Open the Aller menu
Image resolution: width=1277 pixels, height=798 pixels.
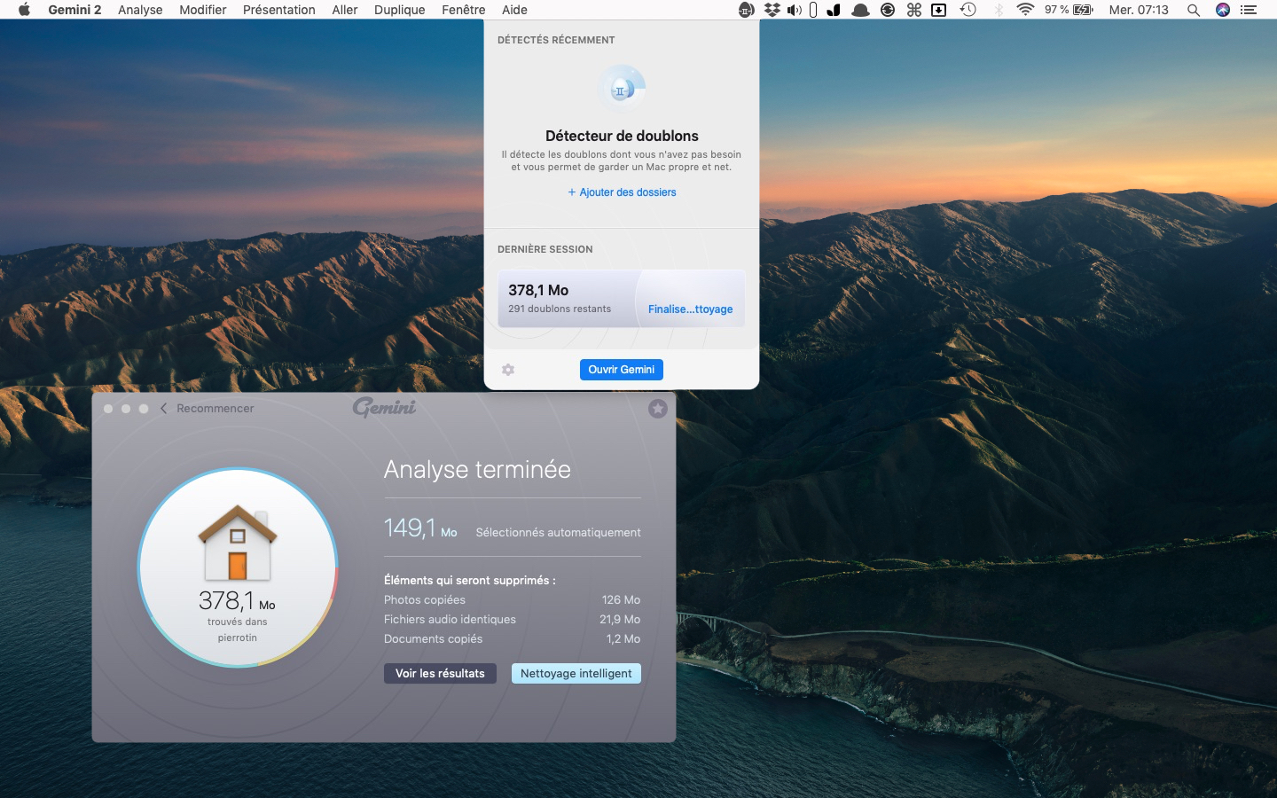click(345, 10)
